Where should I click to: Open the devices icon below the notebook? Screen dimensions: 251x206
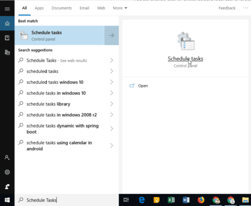7,52
